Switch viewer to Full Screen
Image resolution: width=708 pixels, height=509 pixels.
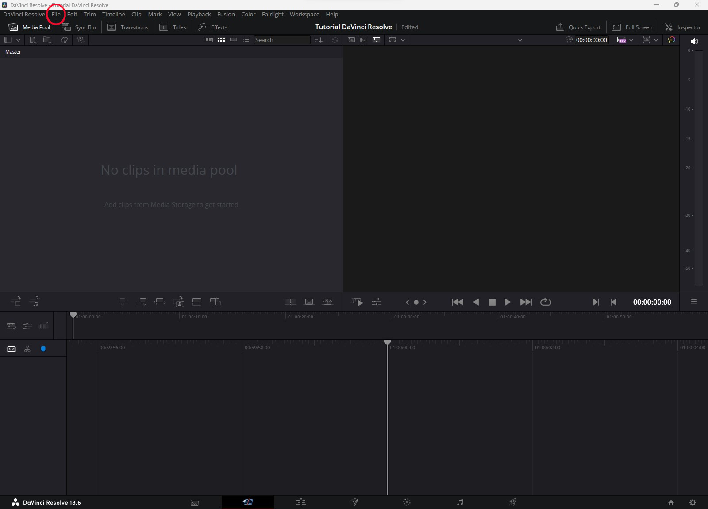click(x=632, y=27)
